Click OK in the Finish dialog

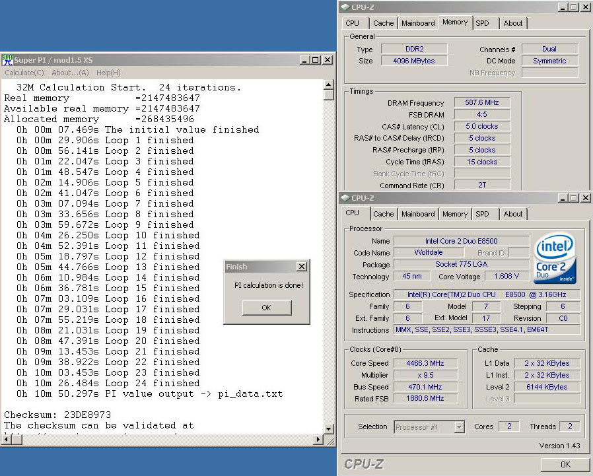point(267,308)
